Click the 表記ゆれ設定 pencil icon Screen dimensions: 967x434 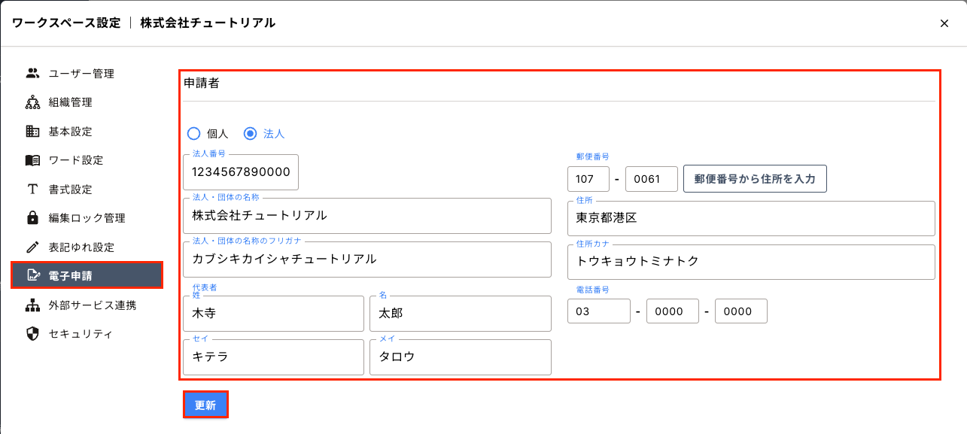point(32,247)
